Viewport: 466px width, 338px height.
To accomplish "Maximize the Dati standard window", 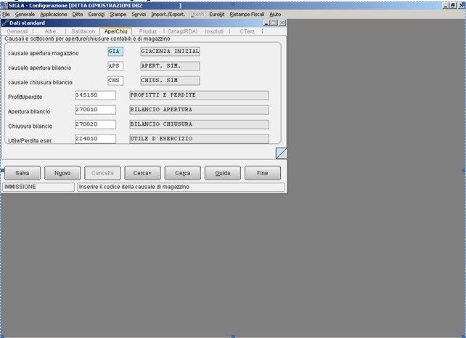I will 274,23.
